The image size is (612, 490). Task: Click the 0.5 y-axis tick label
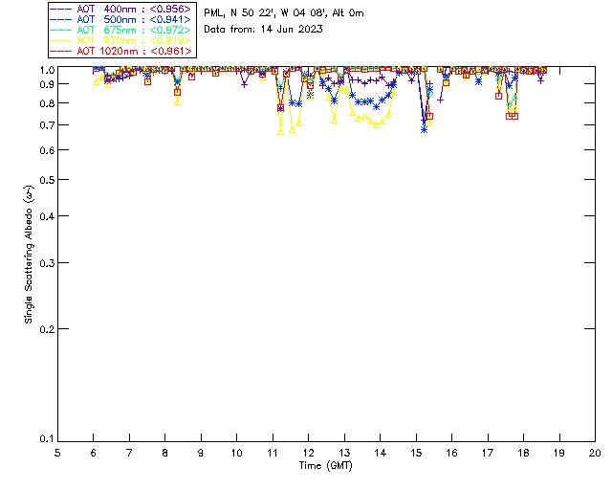click(x=47, y=180)
